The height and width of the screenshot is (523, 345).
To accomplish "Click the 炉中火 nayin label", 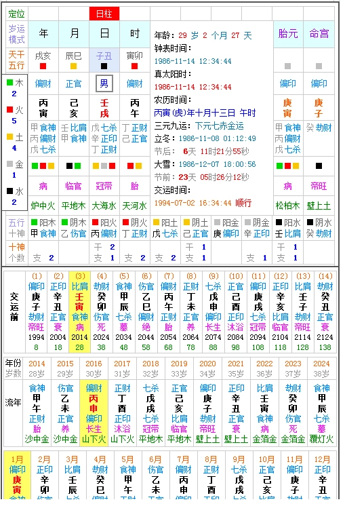I will (x=43, y=206).
